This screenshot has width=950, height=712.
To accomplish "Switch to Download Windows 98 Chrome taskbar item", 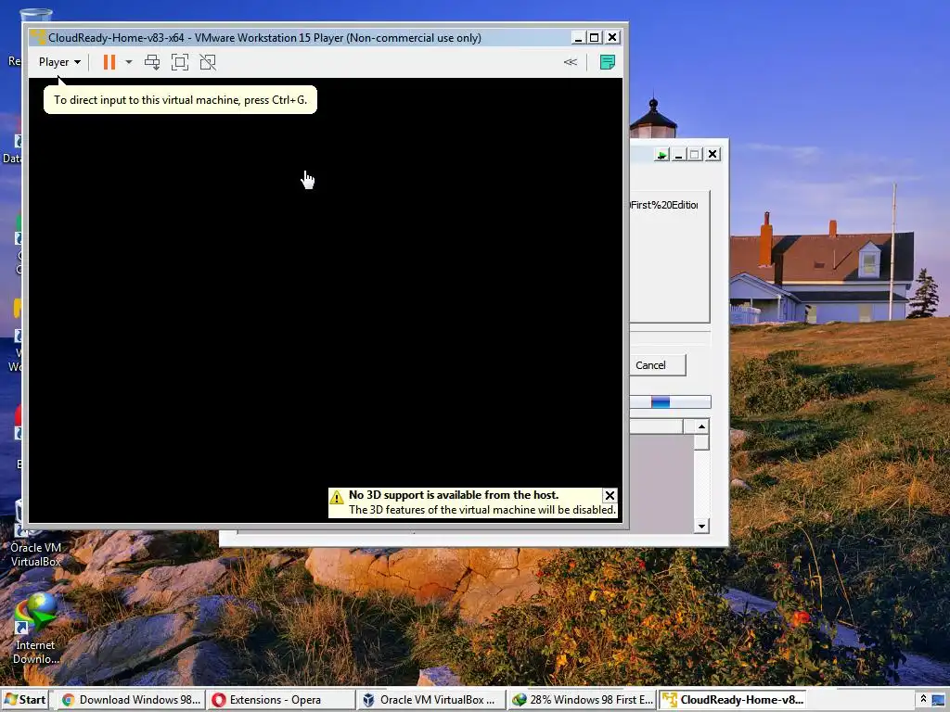I will click(131, 700).
